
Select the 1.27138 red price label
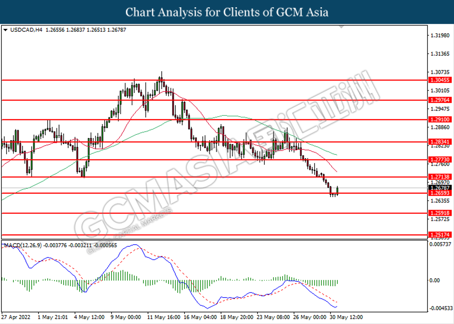coord(440,177)
